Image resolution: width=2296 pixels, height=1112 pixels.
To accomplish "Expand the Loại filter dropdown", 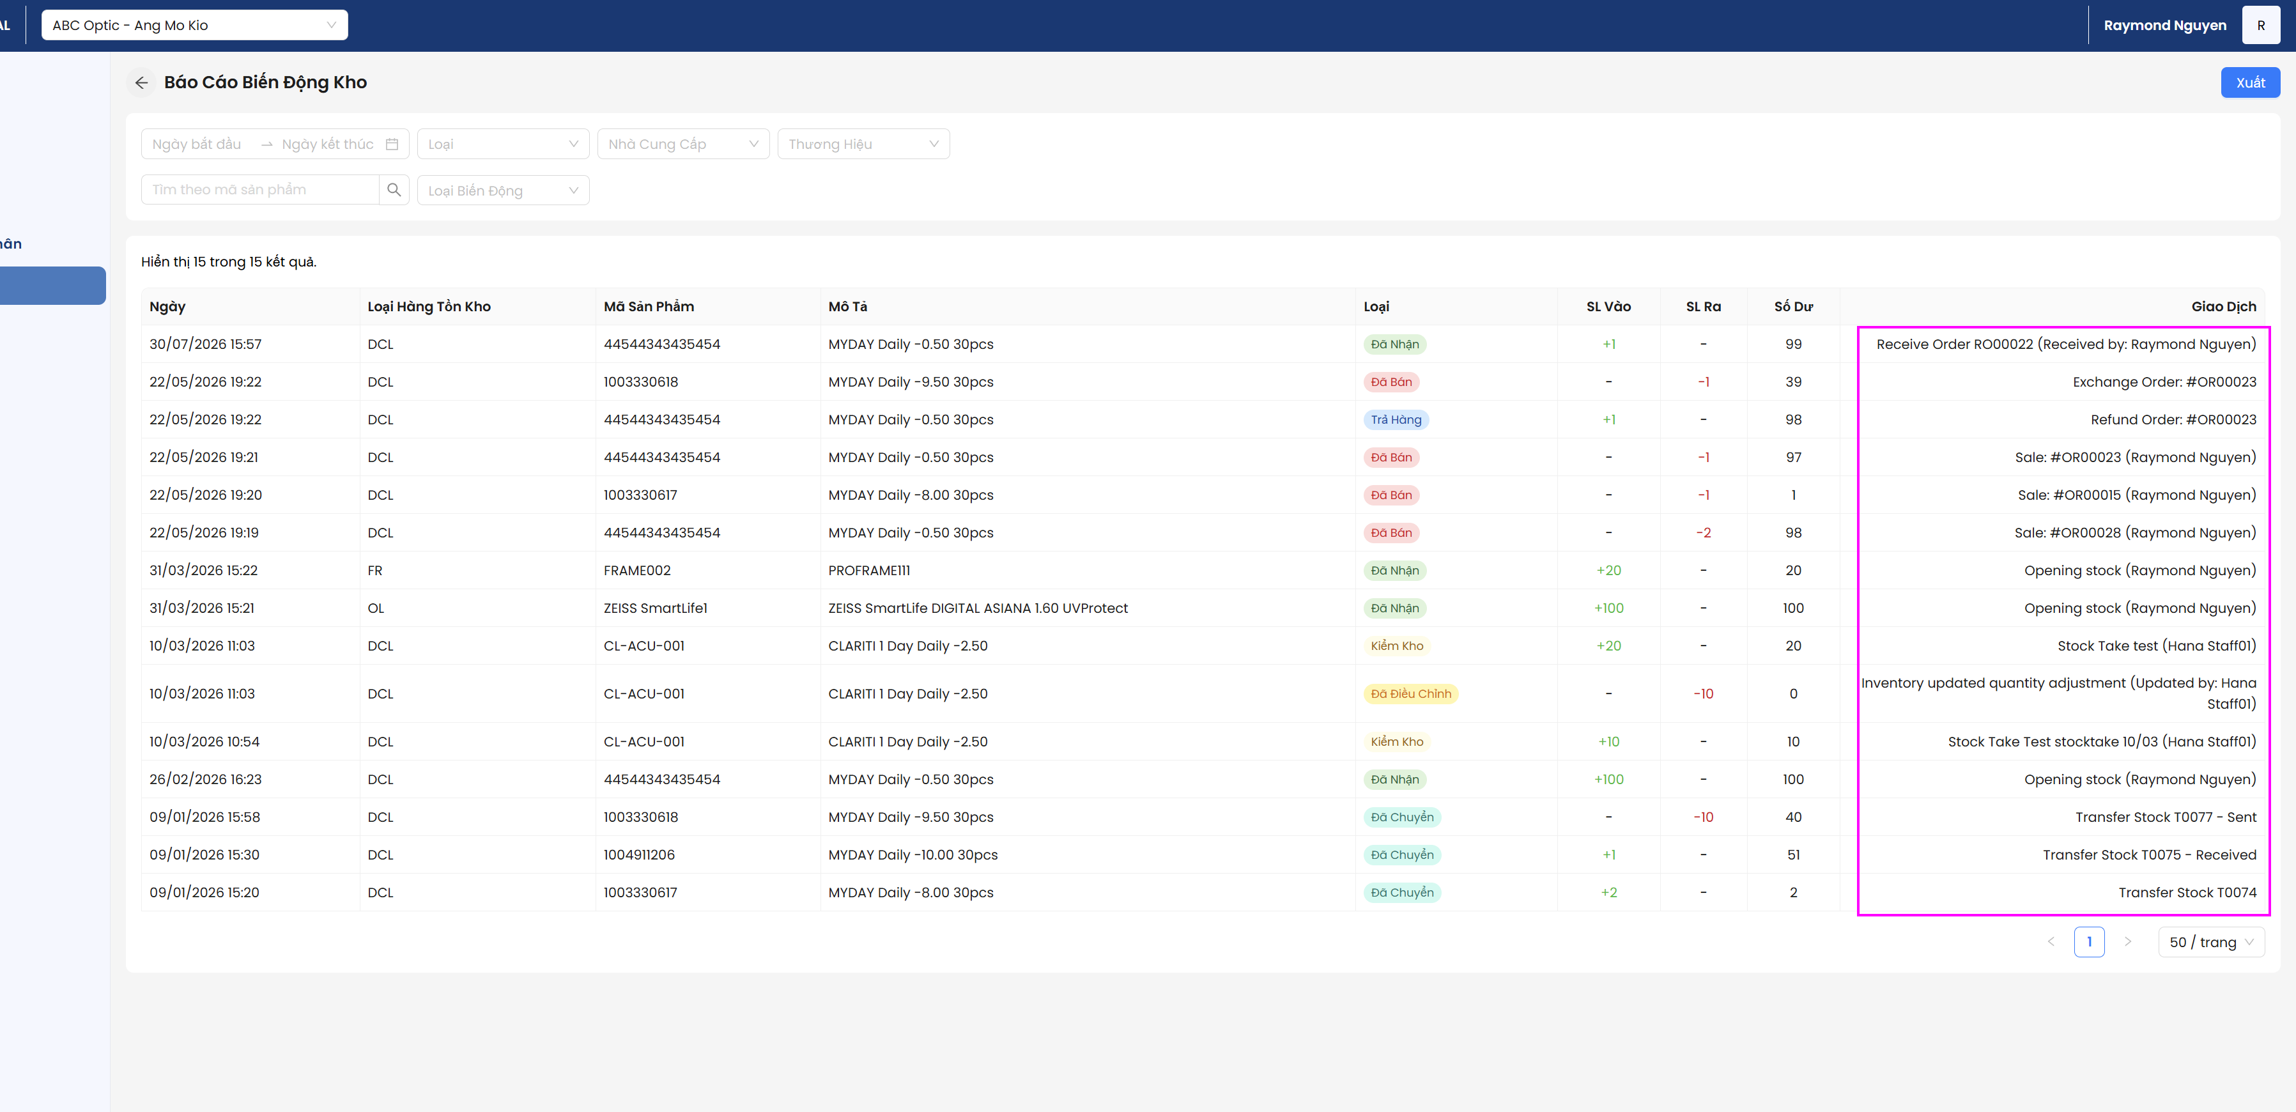I will pyautogui.click(x=503, y=144).
